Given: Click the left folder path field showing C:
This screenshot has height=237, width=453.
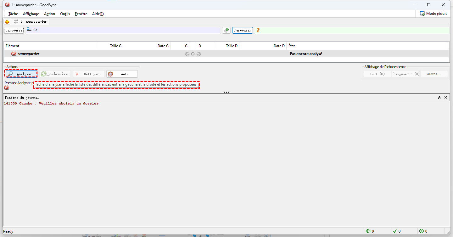Looking at the screenshot, I should pyautogui.click(x=123, y=30).
